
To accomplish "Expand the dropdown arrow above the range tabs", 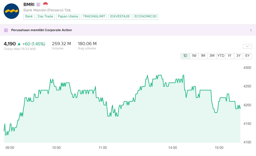I will 247,46.
